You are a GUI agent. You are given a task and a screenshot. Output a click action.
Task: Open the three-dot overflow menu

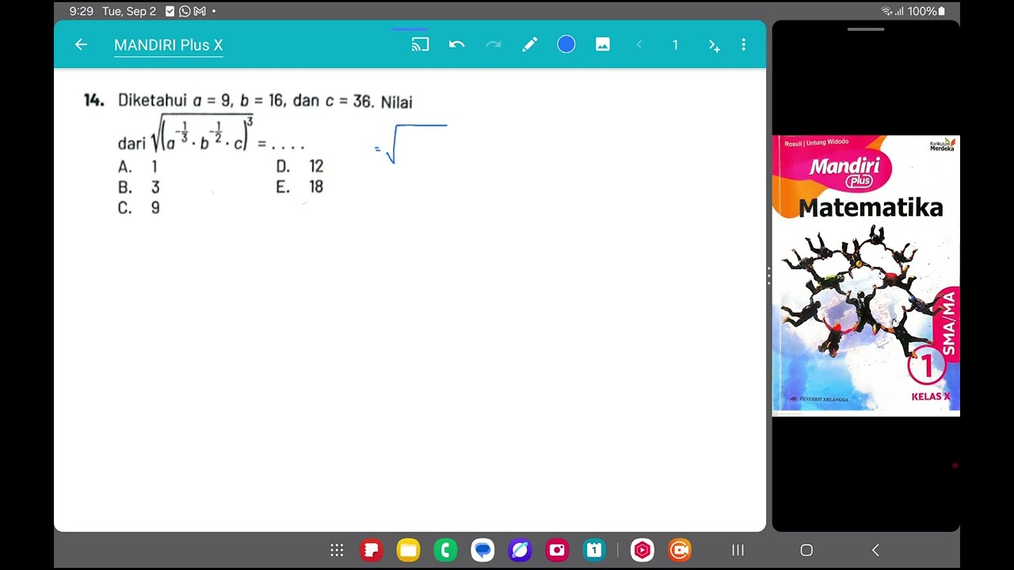click(743, 45)
